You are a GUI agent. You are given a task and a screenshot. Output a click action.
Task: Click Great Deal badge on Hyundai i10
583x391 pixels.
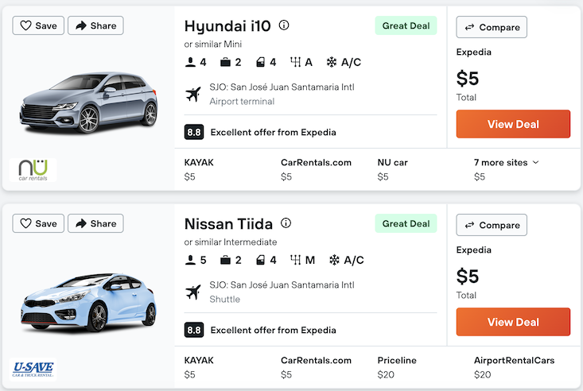click(406, 25)
